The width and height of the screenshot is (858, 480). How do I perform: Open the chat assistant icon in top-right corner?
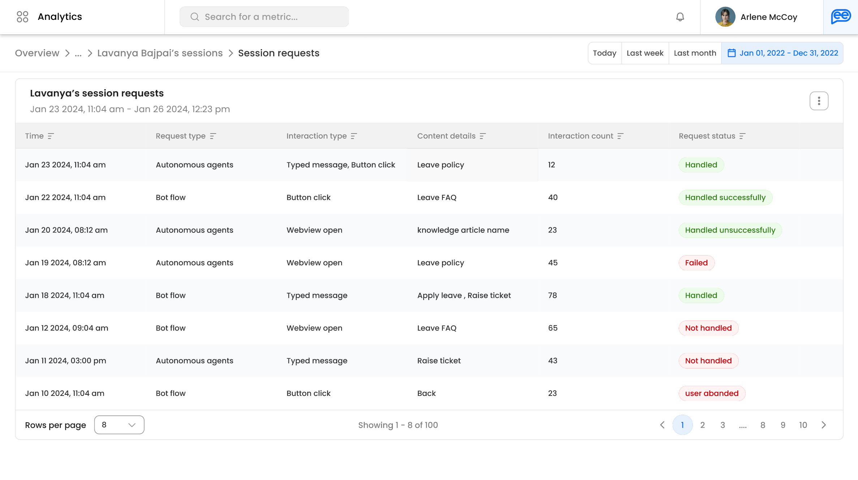pos(841,17)
